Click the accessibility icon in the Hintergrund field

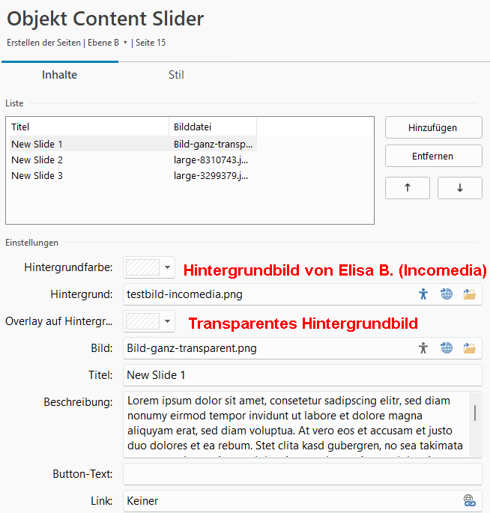423,294
